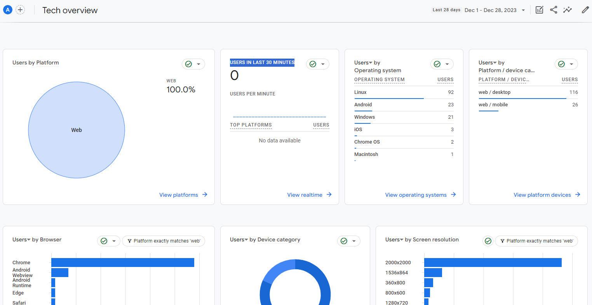Change Users metric on Operating system card
This screenshot has width=592, height=305.
pyautogui.click(x=363, y=62)
